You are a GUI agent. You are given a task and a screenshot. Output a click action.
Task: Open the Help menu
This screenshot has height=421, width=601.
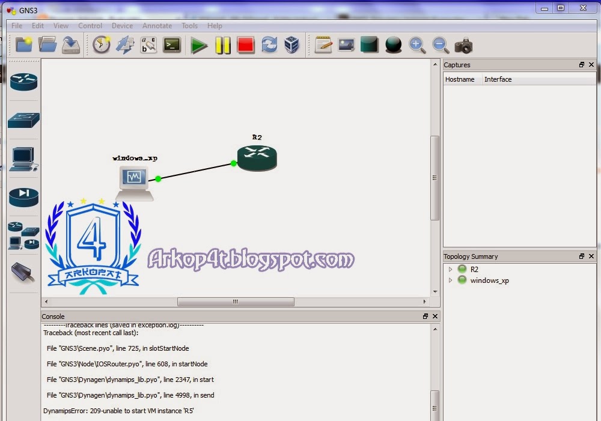click(215, 26)
